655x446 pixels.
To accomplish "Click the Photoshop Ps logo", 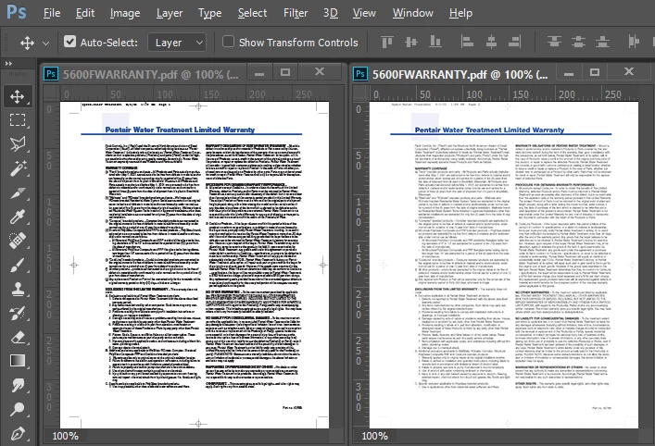I will click(17, 12).
